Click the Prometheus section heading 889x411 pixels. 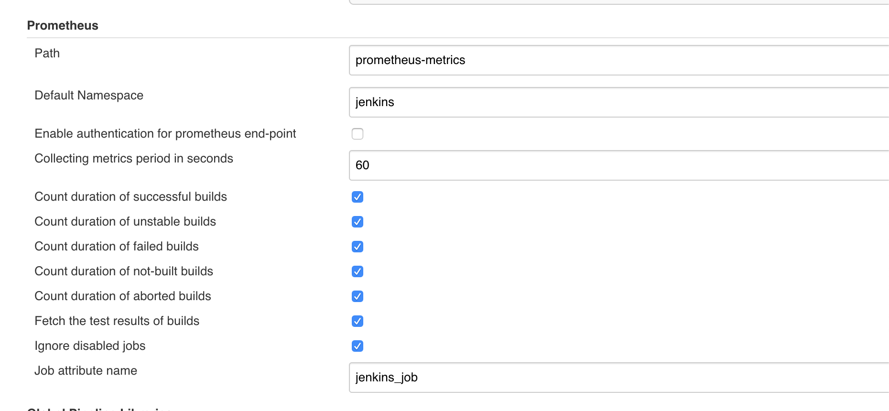(x=63, y=26)
